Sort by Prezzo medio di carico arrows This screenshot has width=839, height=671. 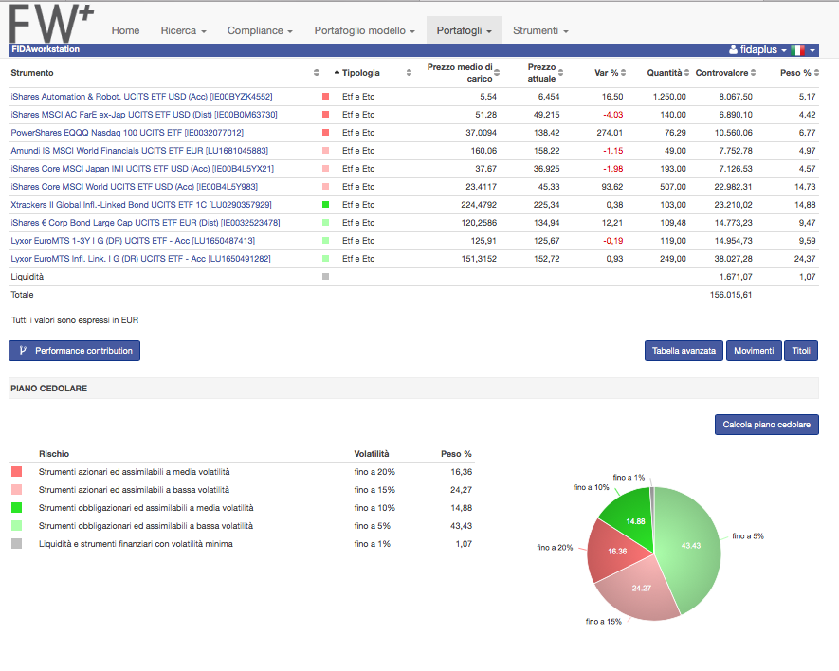pyautogui.click(x=497, y=73)
